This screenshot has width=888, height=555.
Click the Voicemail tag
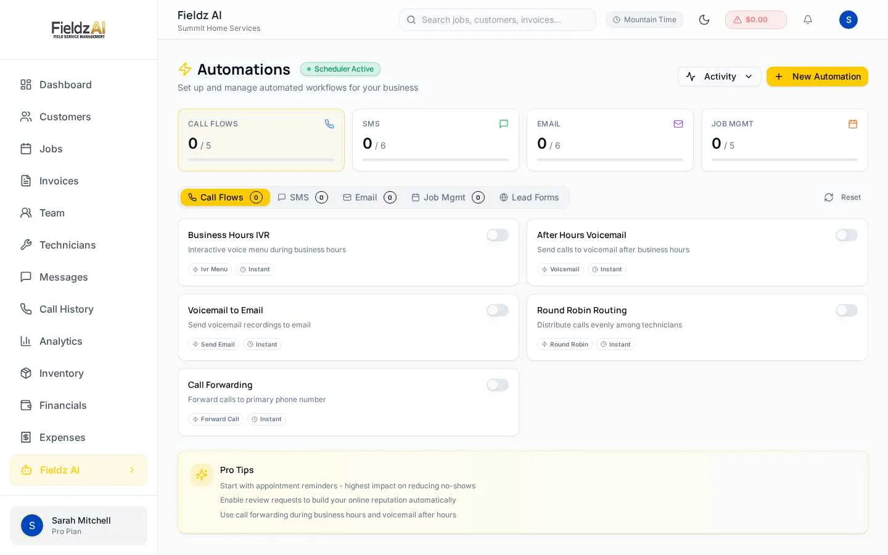[x=560, y=269]
